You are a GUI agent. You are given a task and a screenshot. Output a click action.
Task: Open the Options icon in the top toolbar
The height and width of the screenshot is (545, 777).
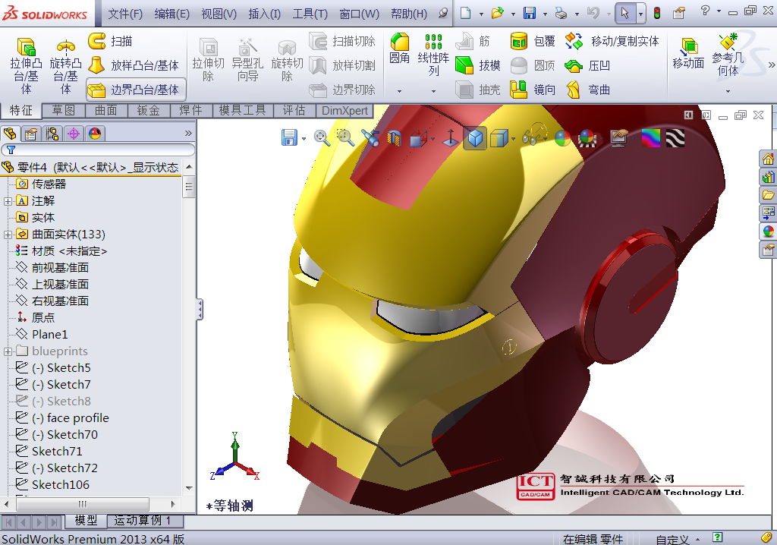[679, 13]
